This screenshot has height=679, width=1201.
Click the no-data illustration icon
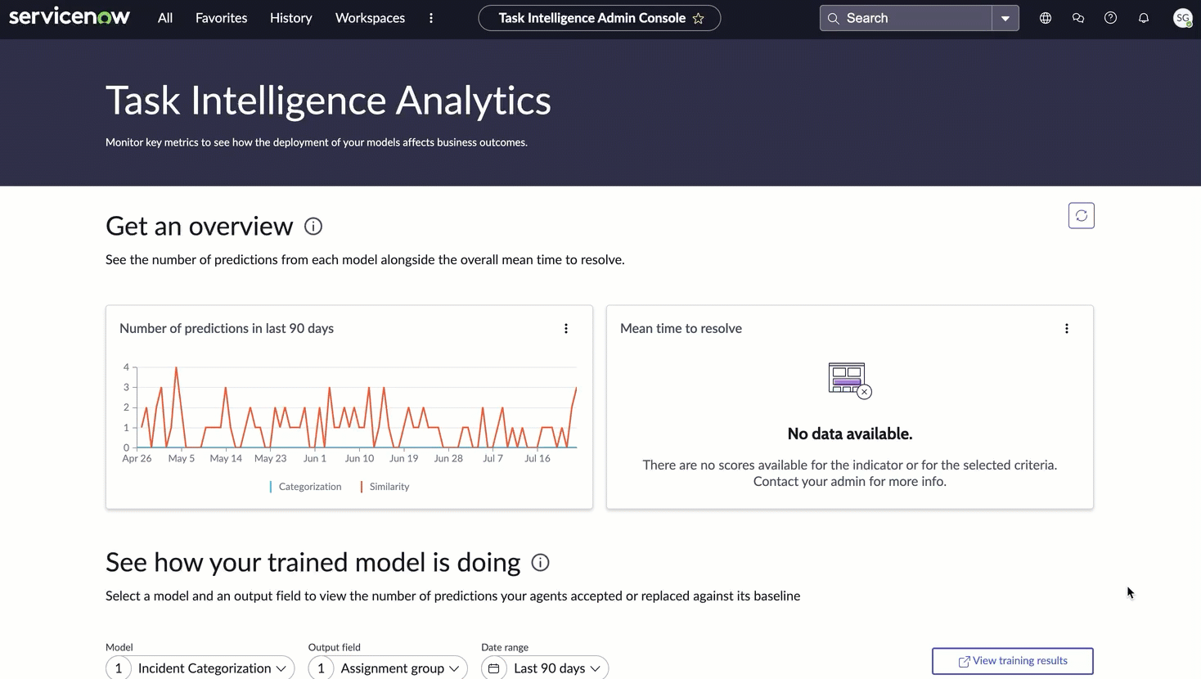tap(850, 380)
